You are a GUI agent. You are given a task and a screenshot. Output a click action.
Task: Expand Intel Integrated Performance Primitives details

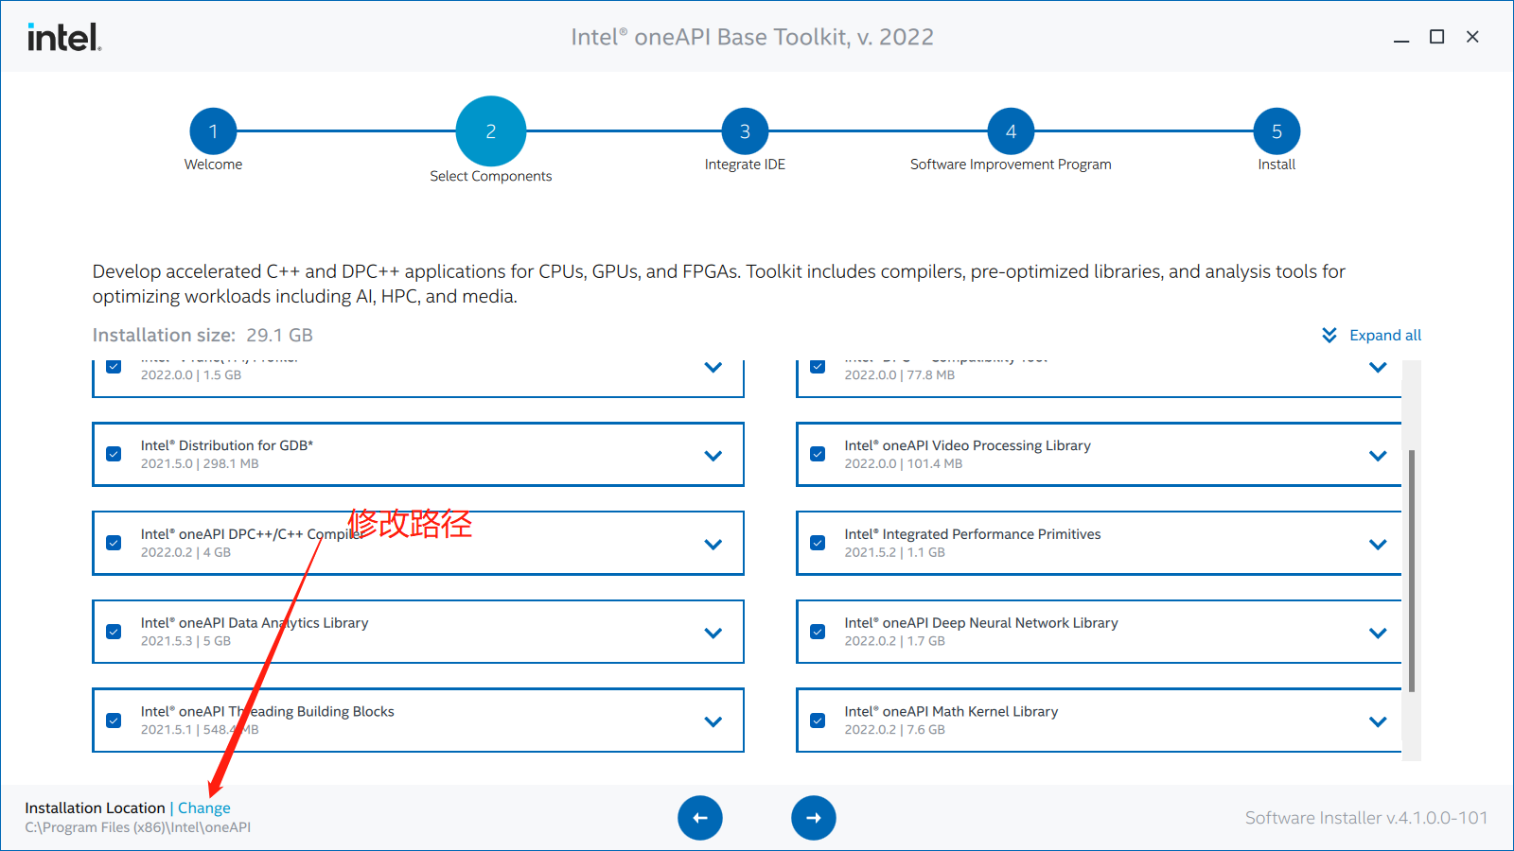pos(1378,543)
